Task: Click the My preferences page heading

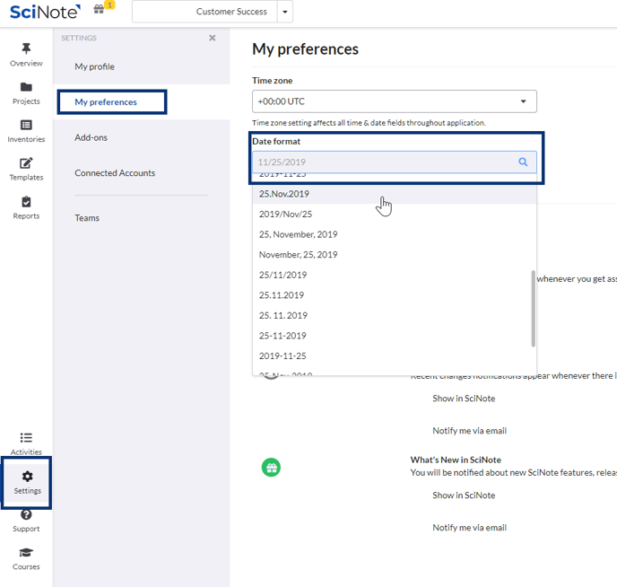Action: (x=305, y=48)
